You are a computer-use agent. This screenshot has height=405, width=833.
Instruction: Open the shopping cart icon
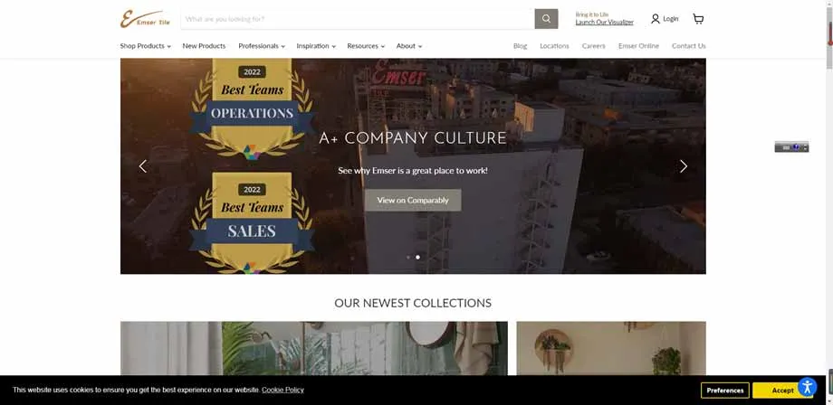point(698,19)
